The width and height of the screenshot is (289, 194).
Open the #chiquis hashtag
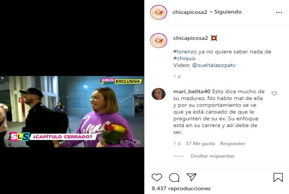coord(184,59)
